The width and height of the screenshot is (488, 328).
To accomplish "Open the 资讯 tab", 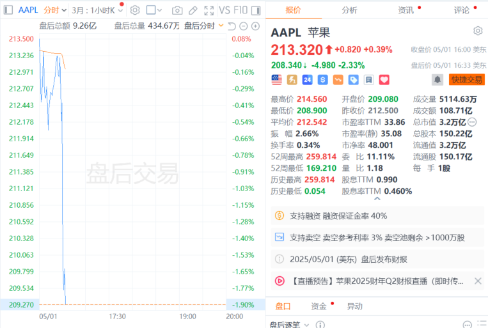I will point(405,10).
